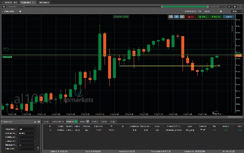Open the backtest start date dropdown

click(15, 6)
